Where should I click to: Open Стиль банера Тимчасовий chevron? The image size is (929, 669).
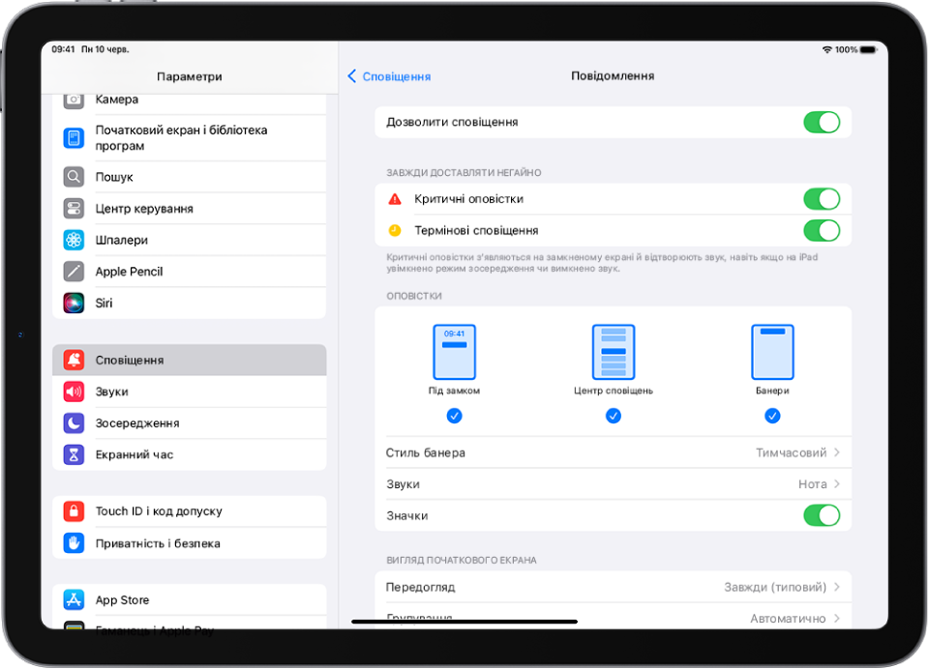coord(837,452)
